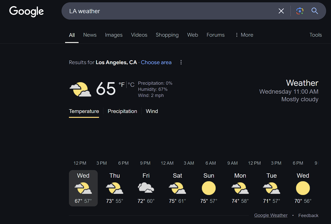Open the three-dot menu beside Choose area
The height and width of the screenshot is (224, 331).
point(181,62)
